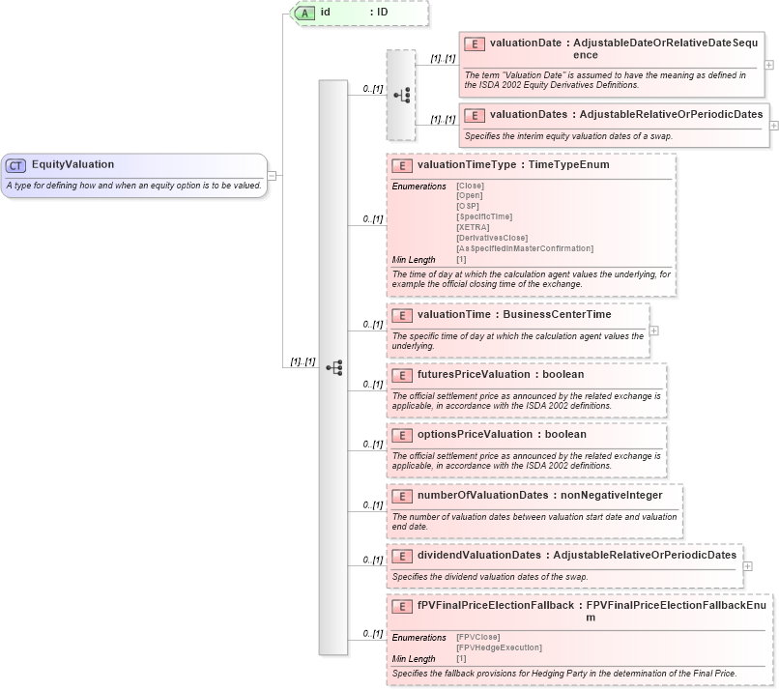Click the [1]..[1] cardinality of main sequence
The height and width of the screenshot is (690, 779).
click(303, 361)
